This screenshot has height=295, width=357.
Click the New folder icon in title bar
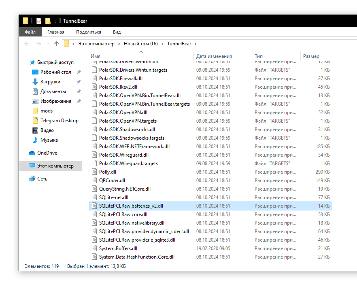click(x=48, y=21)
